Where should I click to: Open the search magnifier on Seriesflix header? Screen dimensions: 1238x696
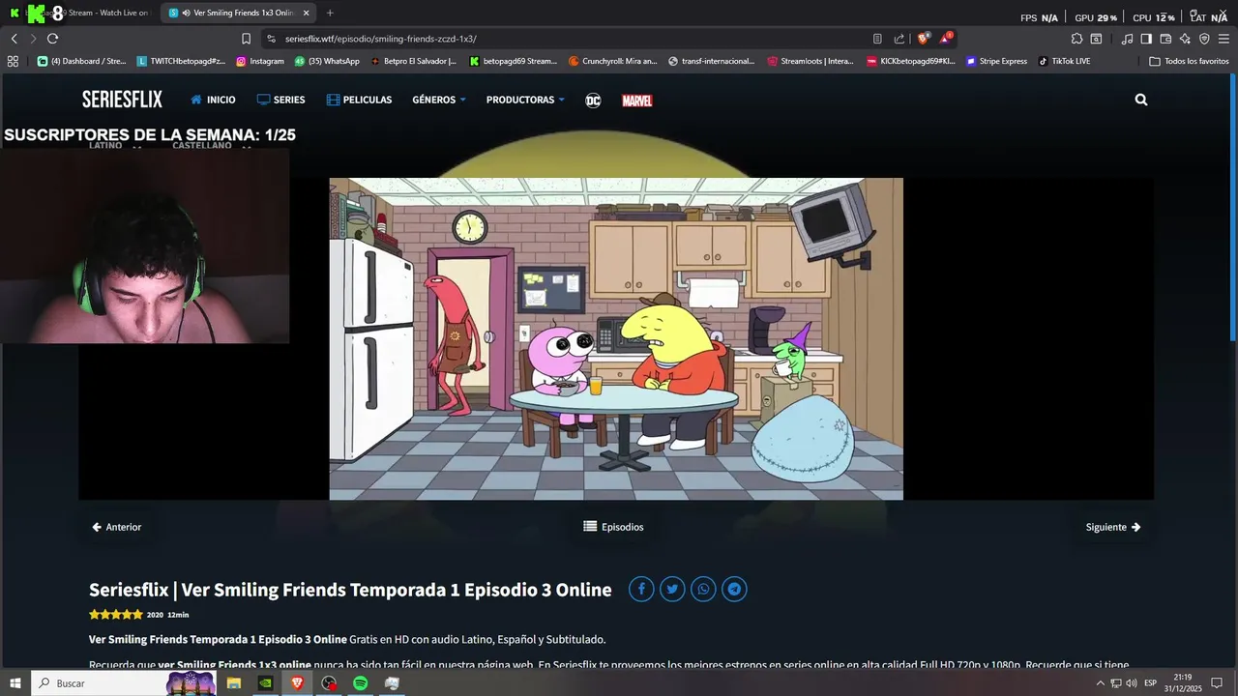pos(1141,100)
